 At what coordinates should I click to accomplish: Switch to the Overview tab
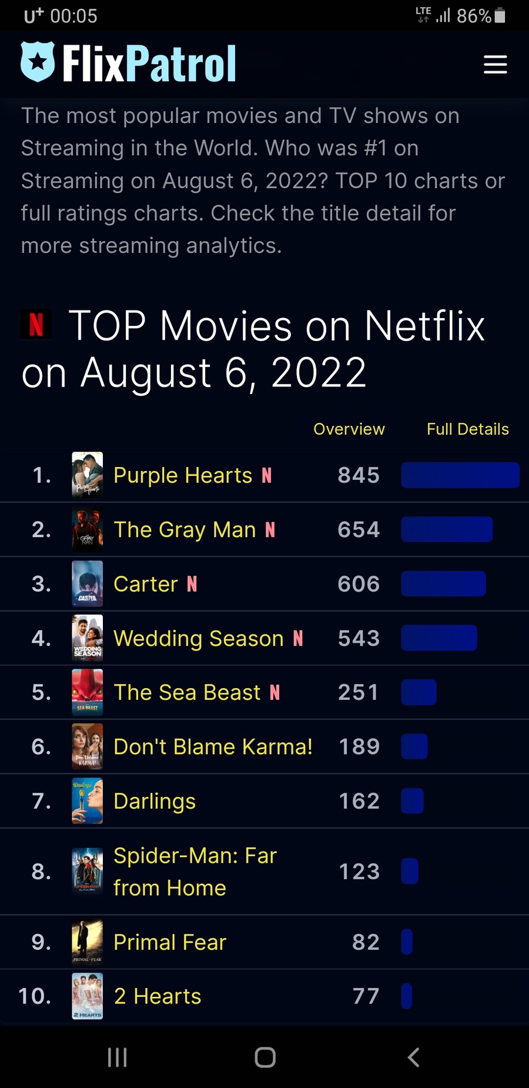click(349, 429)
